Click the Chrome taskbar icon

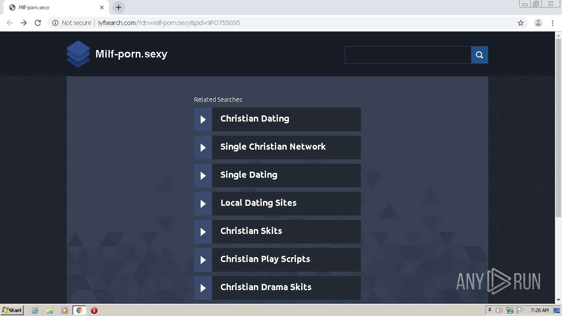click(x=79, y=310)
